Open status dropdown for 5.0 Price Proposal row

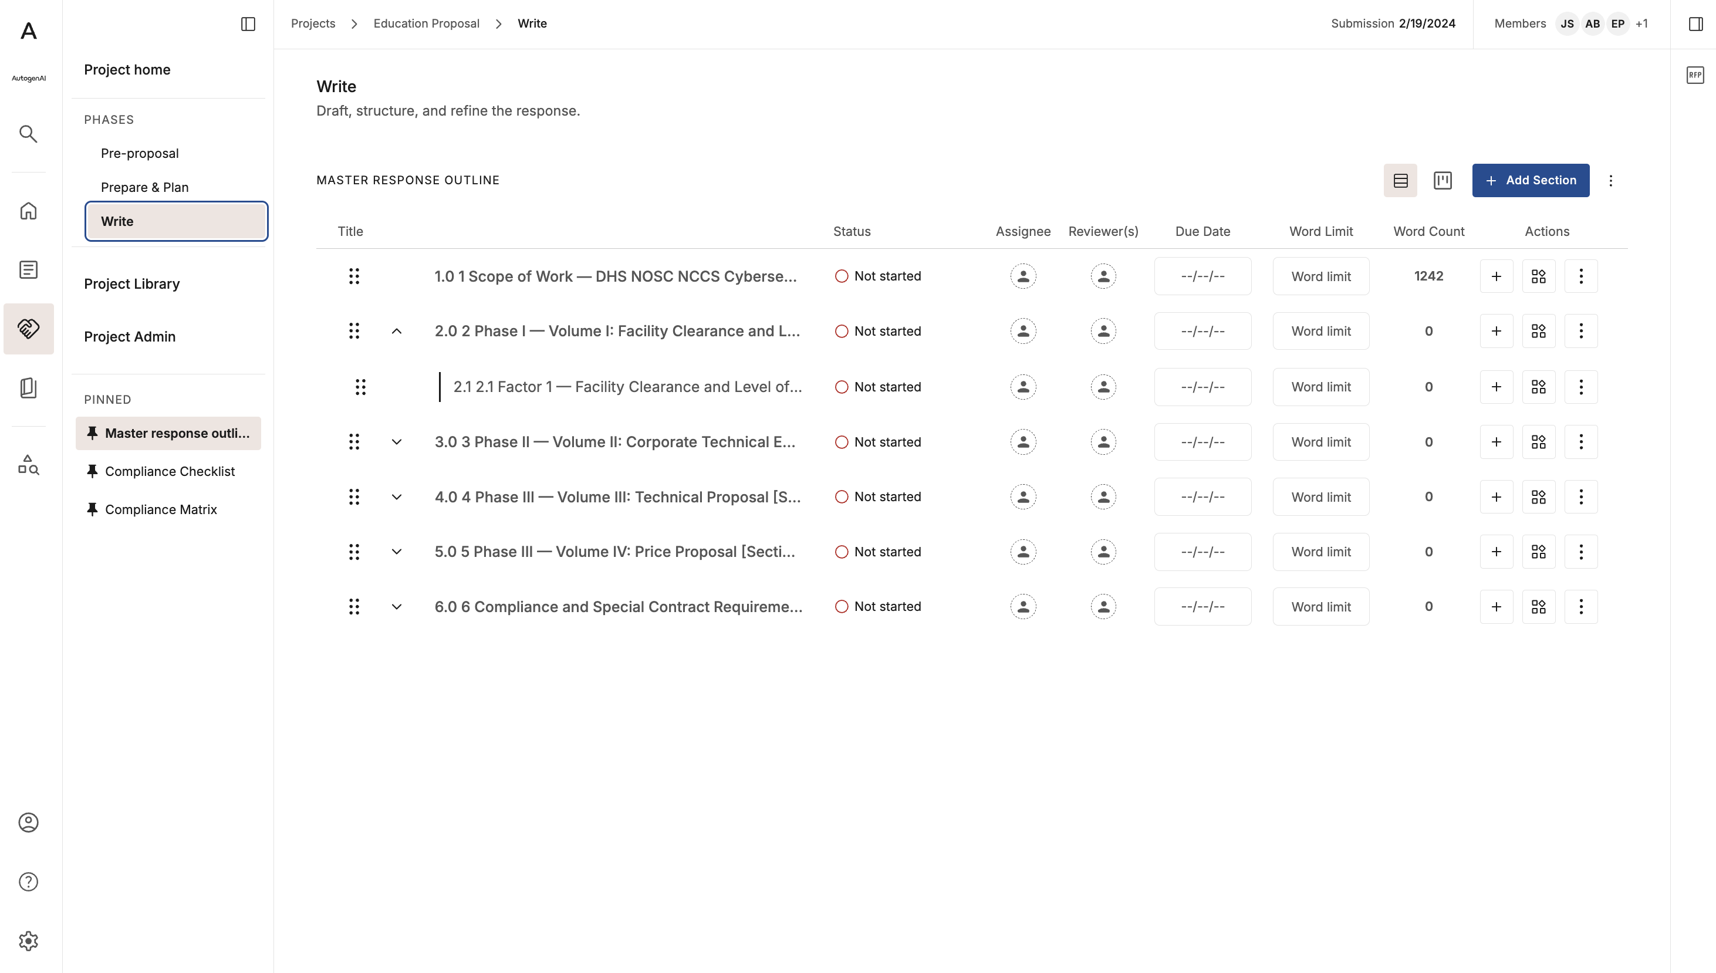(x=878, y=552)
